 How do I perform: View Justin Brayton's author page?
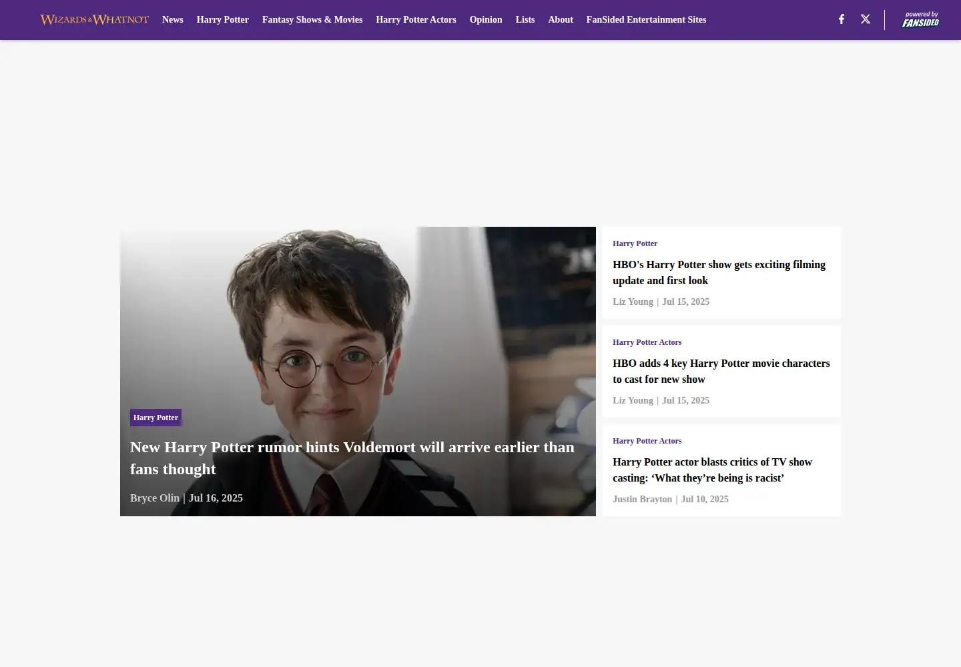click(642, 500)
